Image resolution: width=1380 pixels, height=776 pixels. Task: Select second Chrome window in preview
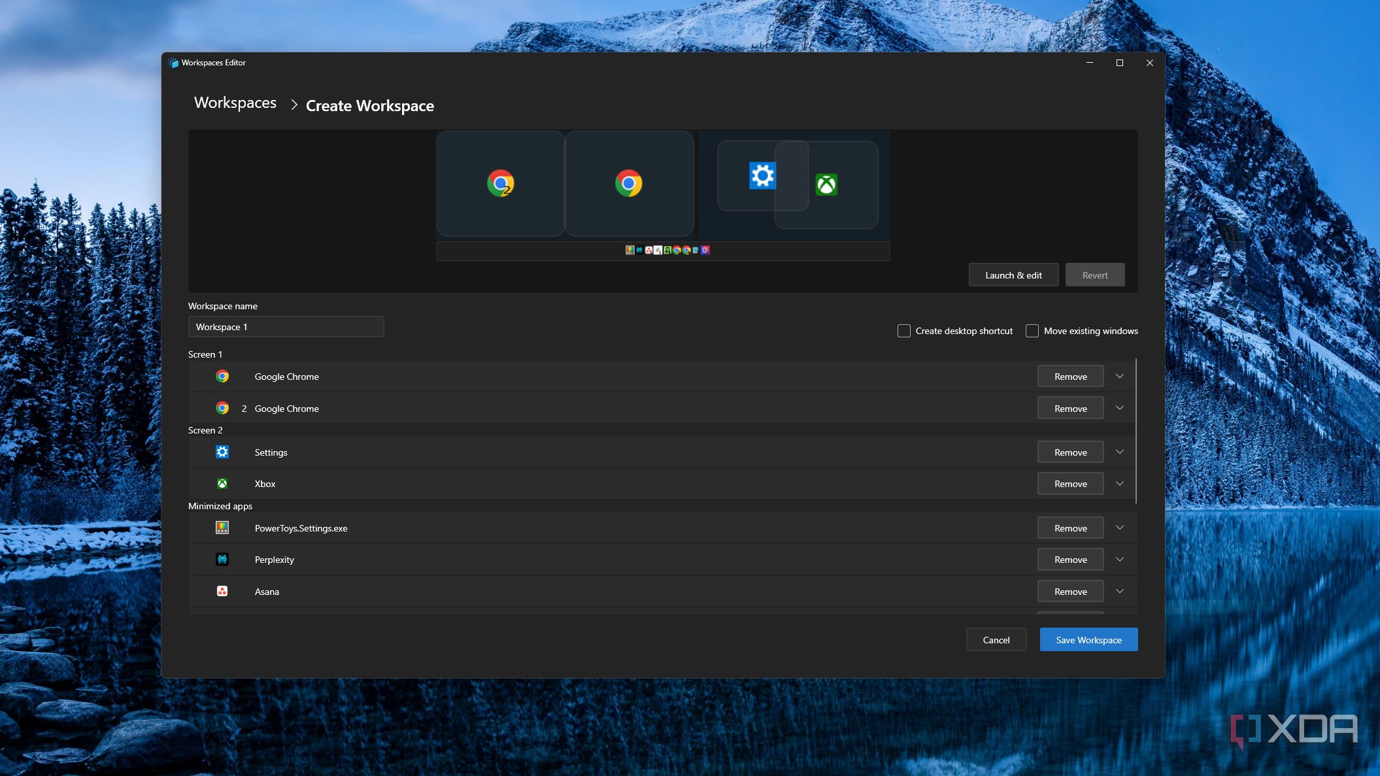(x=629, y=184)
